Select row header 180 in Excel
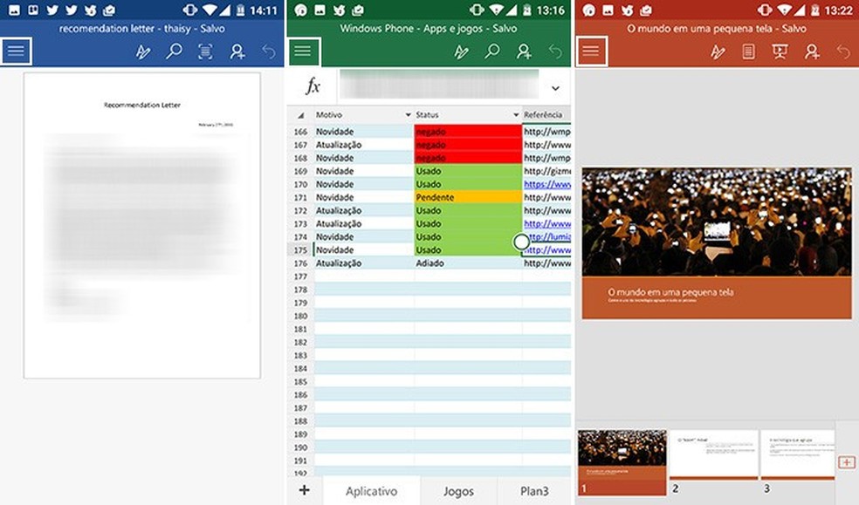The height and width of the screenshot is (505, 859). point(301,316)
